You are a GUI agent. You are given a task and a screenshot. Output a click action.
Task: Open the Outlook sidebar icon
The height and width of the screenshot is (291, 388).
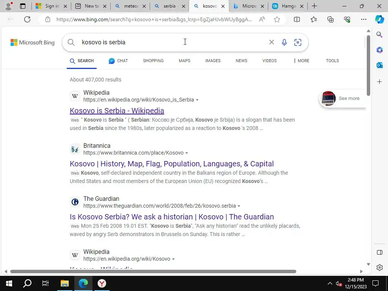(379, 65)
